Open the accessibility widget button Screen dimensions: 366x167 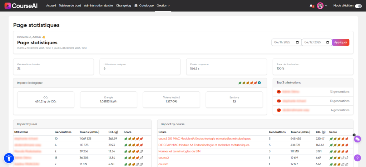pyautogui.click(x=9, y=158)
